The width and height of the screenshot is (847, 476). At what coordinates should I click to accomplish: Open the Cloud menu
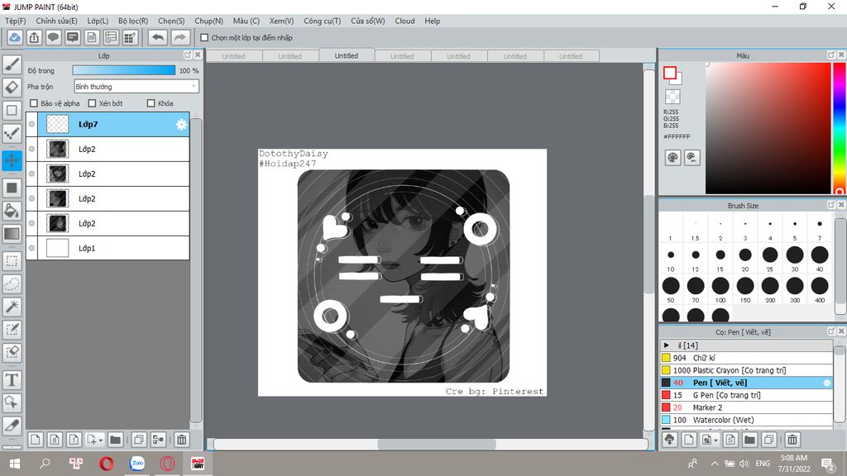click(x=404, y=21)
